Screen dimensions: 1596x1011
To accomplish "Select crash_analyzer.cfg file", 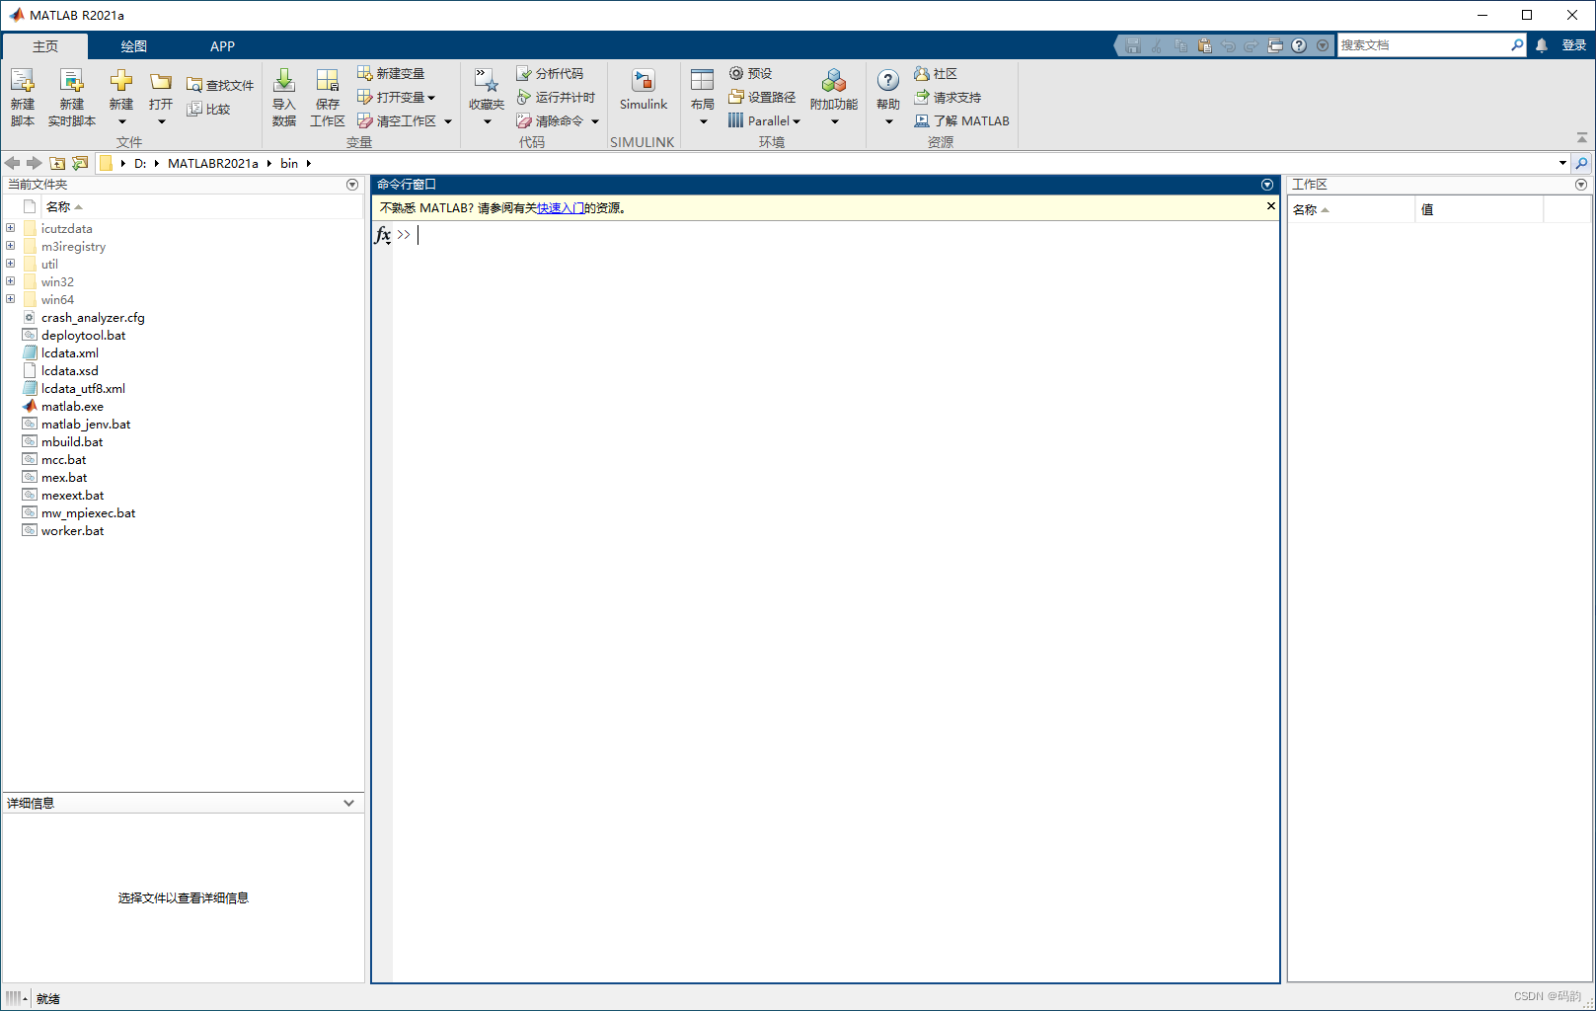I will [93, 317].
